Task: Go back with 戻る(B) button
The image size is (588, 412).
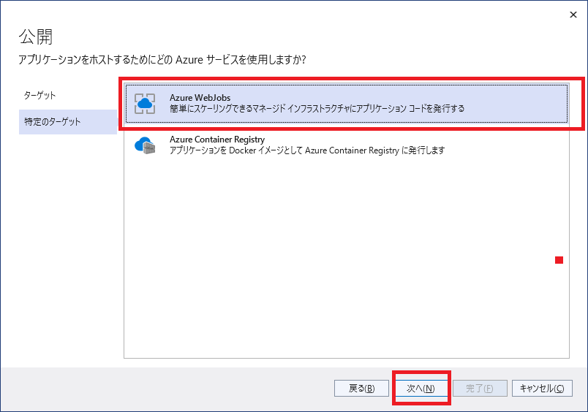Action: (x=361, y=389)
